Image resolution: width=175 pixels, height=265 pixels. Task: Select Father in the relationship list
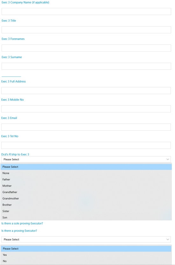[86, 180]
